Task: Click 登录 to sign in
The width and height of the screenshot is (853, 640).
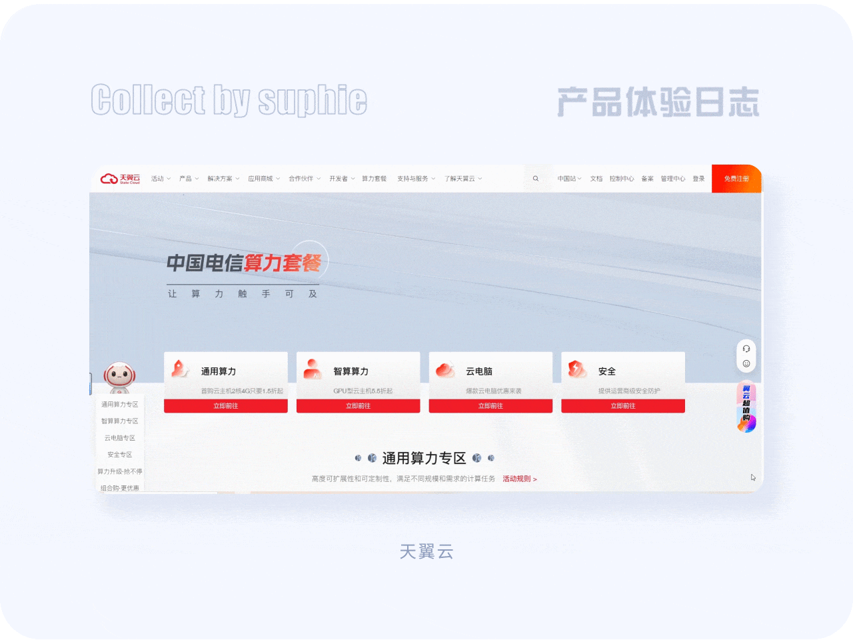Action: (x=698, y=179)
